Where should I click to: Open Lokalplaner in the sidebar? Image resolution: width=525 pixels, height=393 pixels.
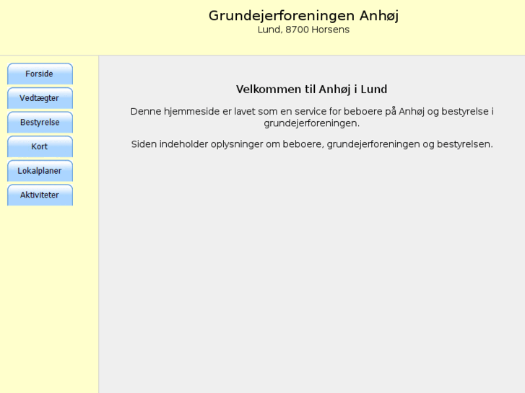40,171
